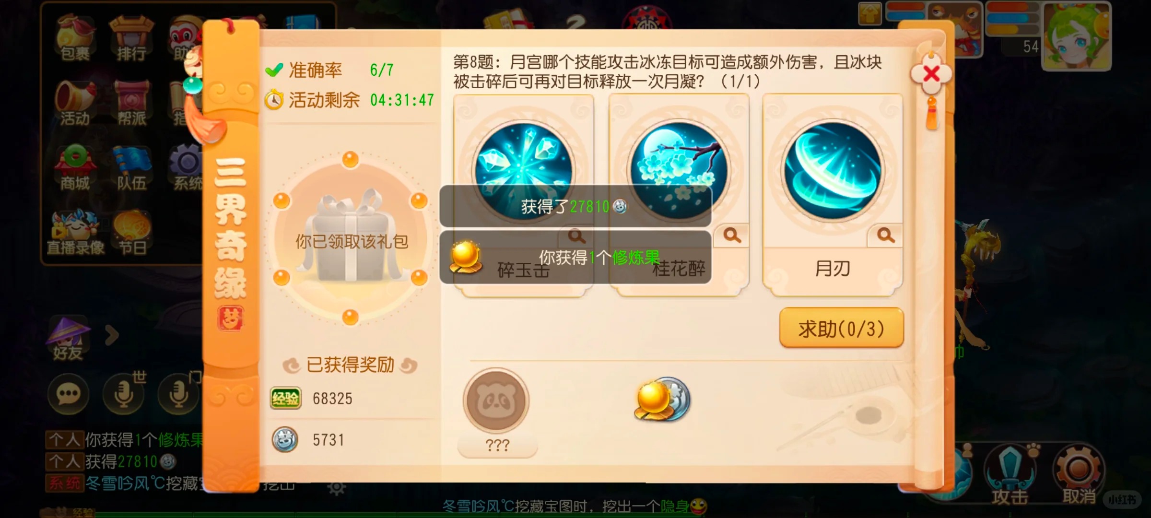
Task: Select the 月刃 answer card
Action: coord(833,194)
